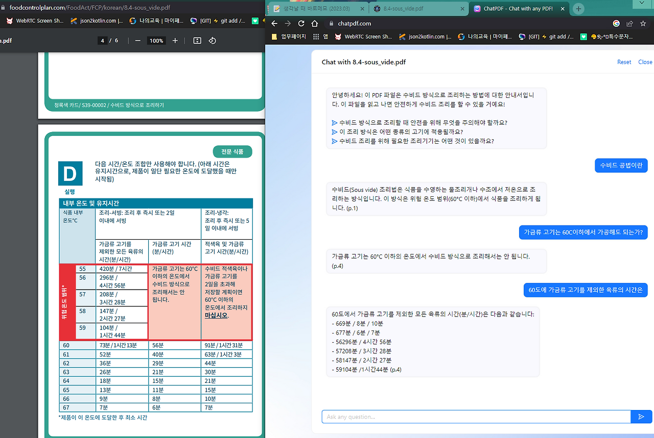
Task: Click the user message 가금류 고기는 60C이하에서 가공해도 되는가?
Action: click(x=583, y=232)
